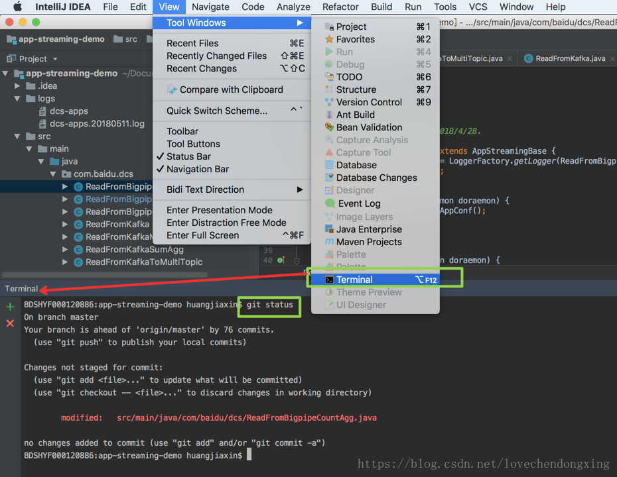Click the Bean Validation icon
The height and width of the screenshot is (477, 617).
tap(329, 127)
